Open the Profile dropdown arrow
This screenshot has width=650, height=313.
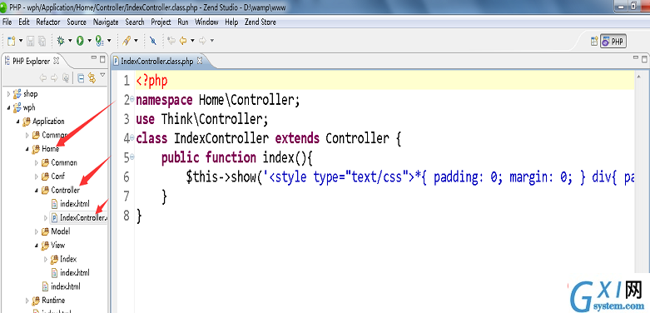109,41
